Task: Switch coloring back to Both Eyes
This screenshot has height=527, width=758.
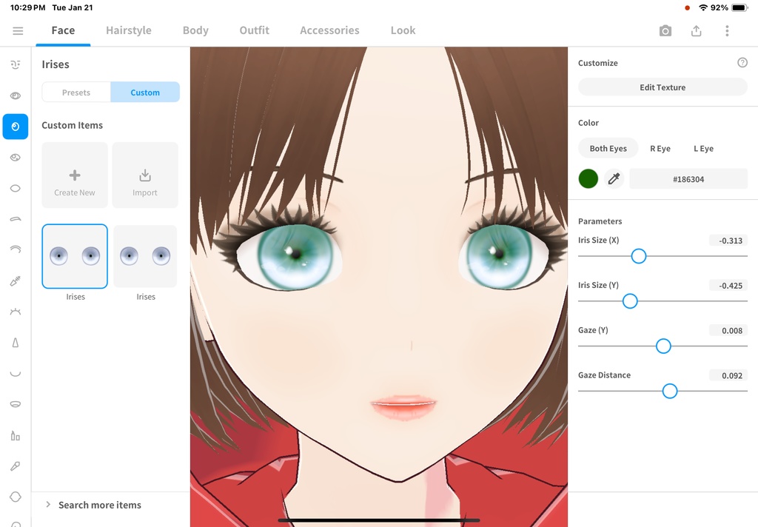Action: pos(608,148)
